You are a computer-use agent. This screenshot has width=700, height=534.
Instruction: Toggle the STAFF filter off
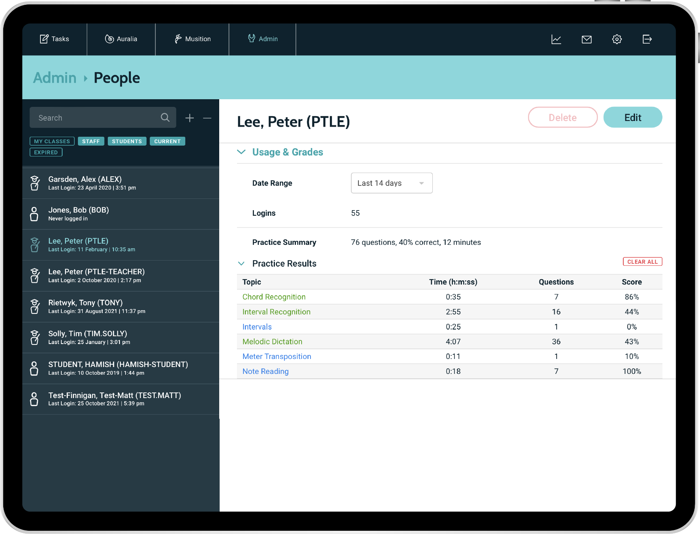coord(91,141)
